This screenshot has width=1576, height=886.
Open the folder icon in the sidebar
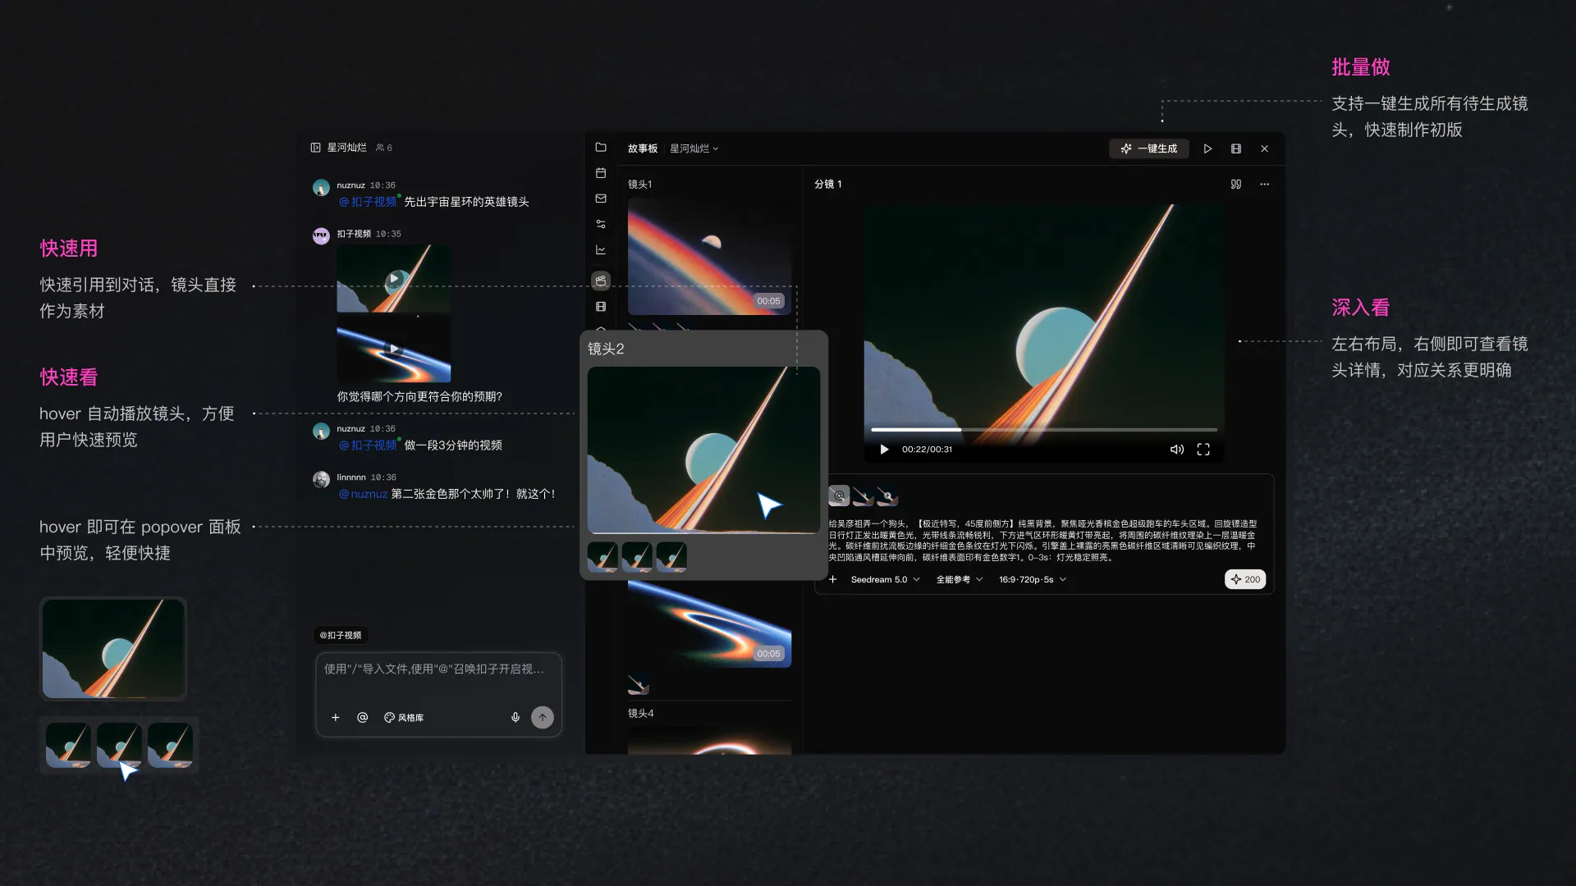[601, 148]
